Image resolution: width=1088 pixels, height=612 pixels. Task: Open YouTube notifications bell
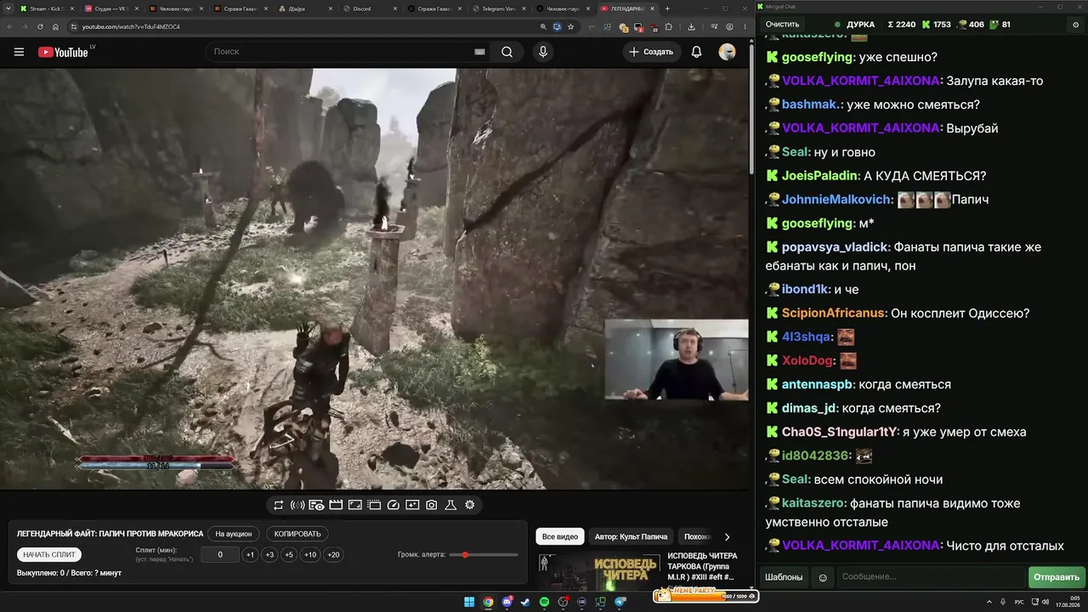pyautogui.click(x=696, y=52)
